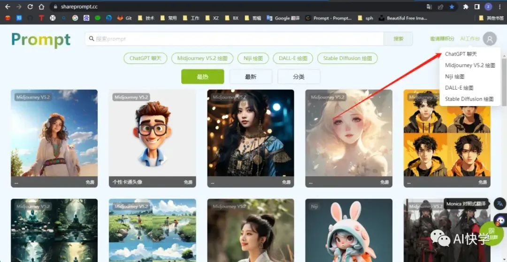
Task: Open the girl under blue sky thumbnail
Action: click(54, 133)
